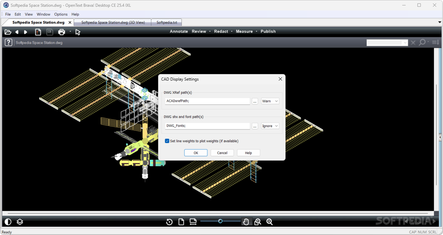
Task: Open the layers panel icon
Action: tap(20, 222)
